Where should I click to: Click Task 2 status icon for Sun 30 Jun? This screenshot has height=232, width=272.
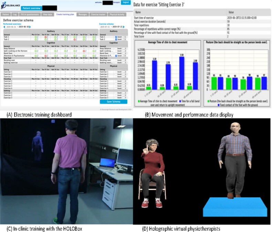coord(94,39)
